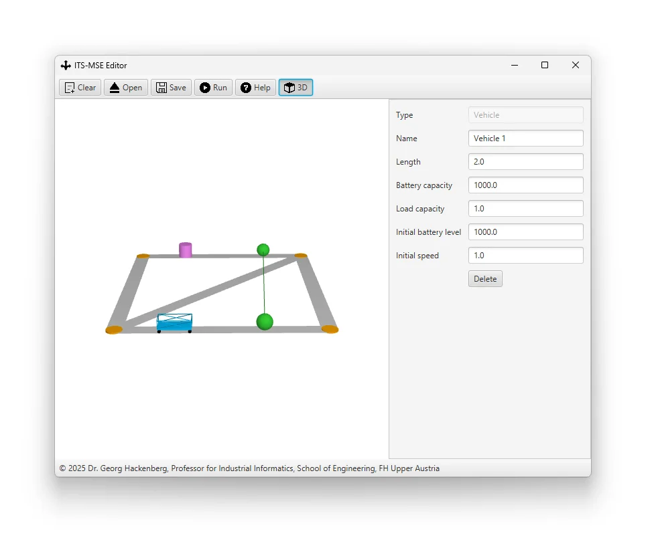The width and height of the screenshot is (658, 538).
Task: Select the bottom-left orange intersection node
Action: coord(114,330)
